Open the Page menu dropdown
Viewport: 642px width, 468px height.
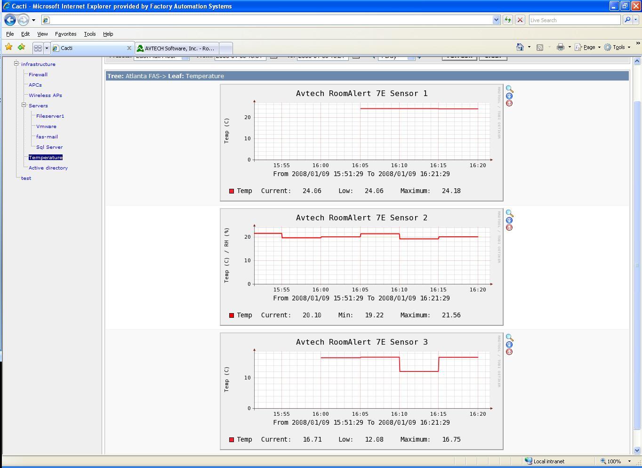(x=588, y=47)
